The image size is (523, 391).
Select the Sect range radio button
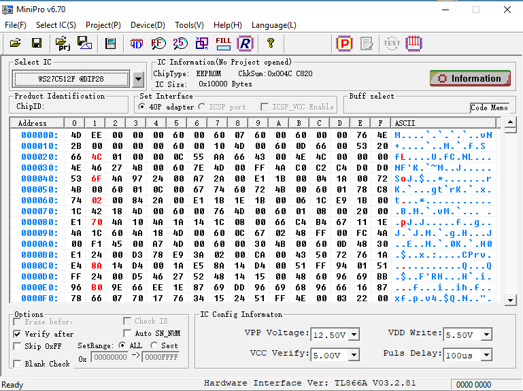coord(154,345)
